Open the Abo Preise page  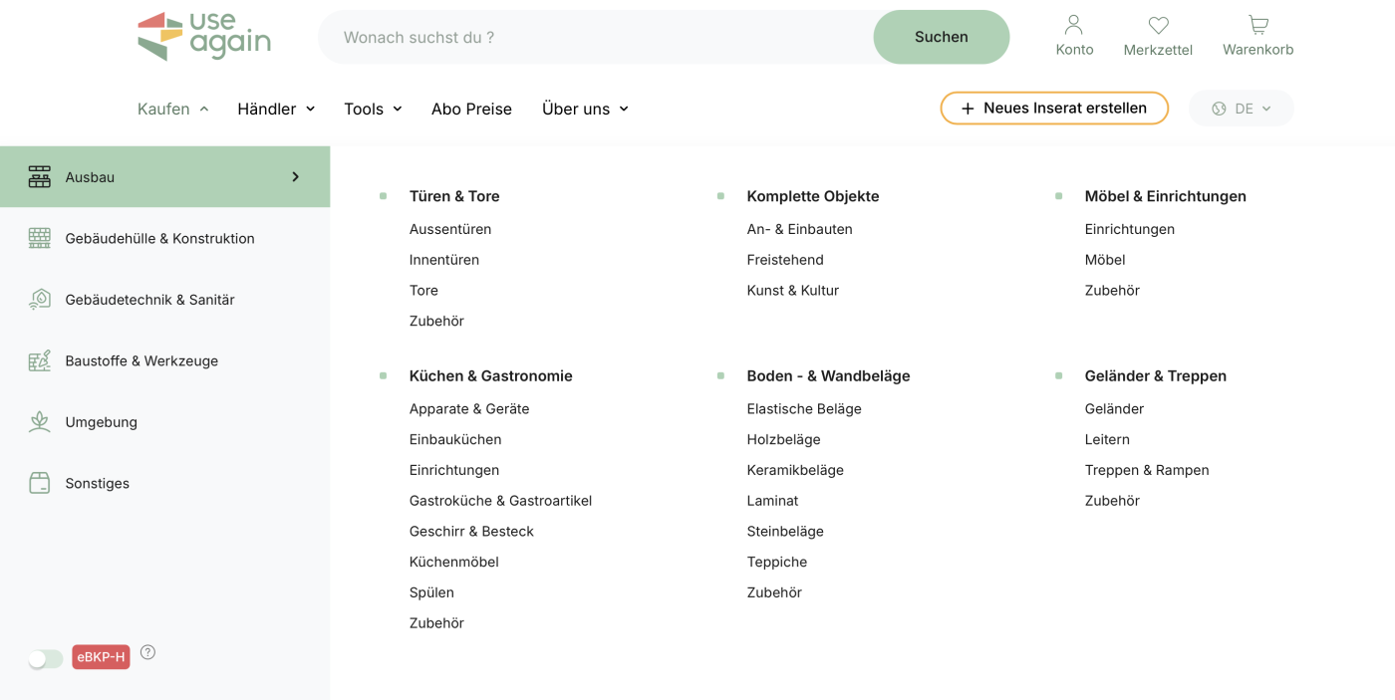(x=471, y=109)
